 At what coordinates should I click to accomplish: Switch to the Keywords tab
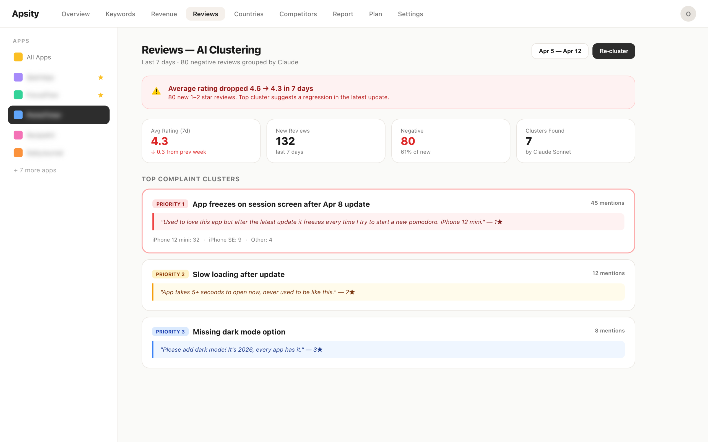(120, 14)
